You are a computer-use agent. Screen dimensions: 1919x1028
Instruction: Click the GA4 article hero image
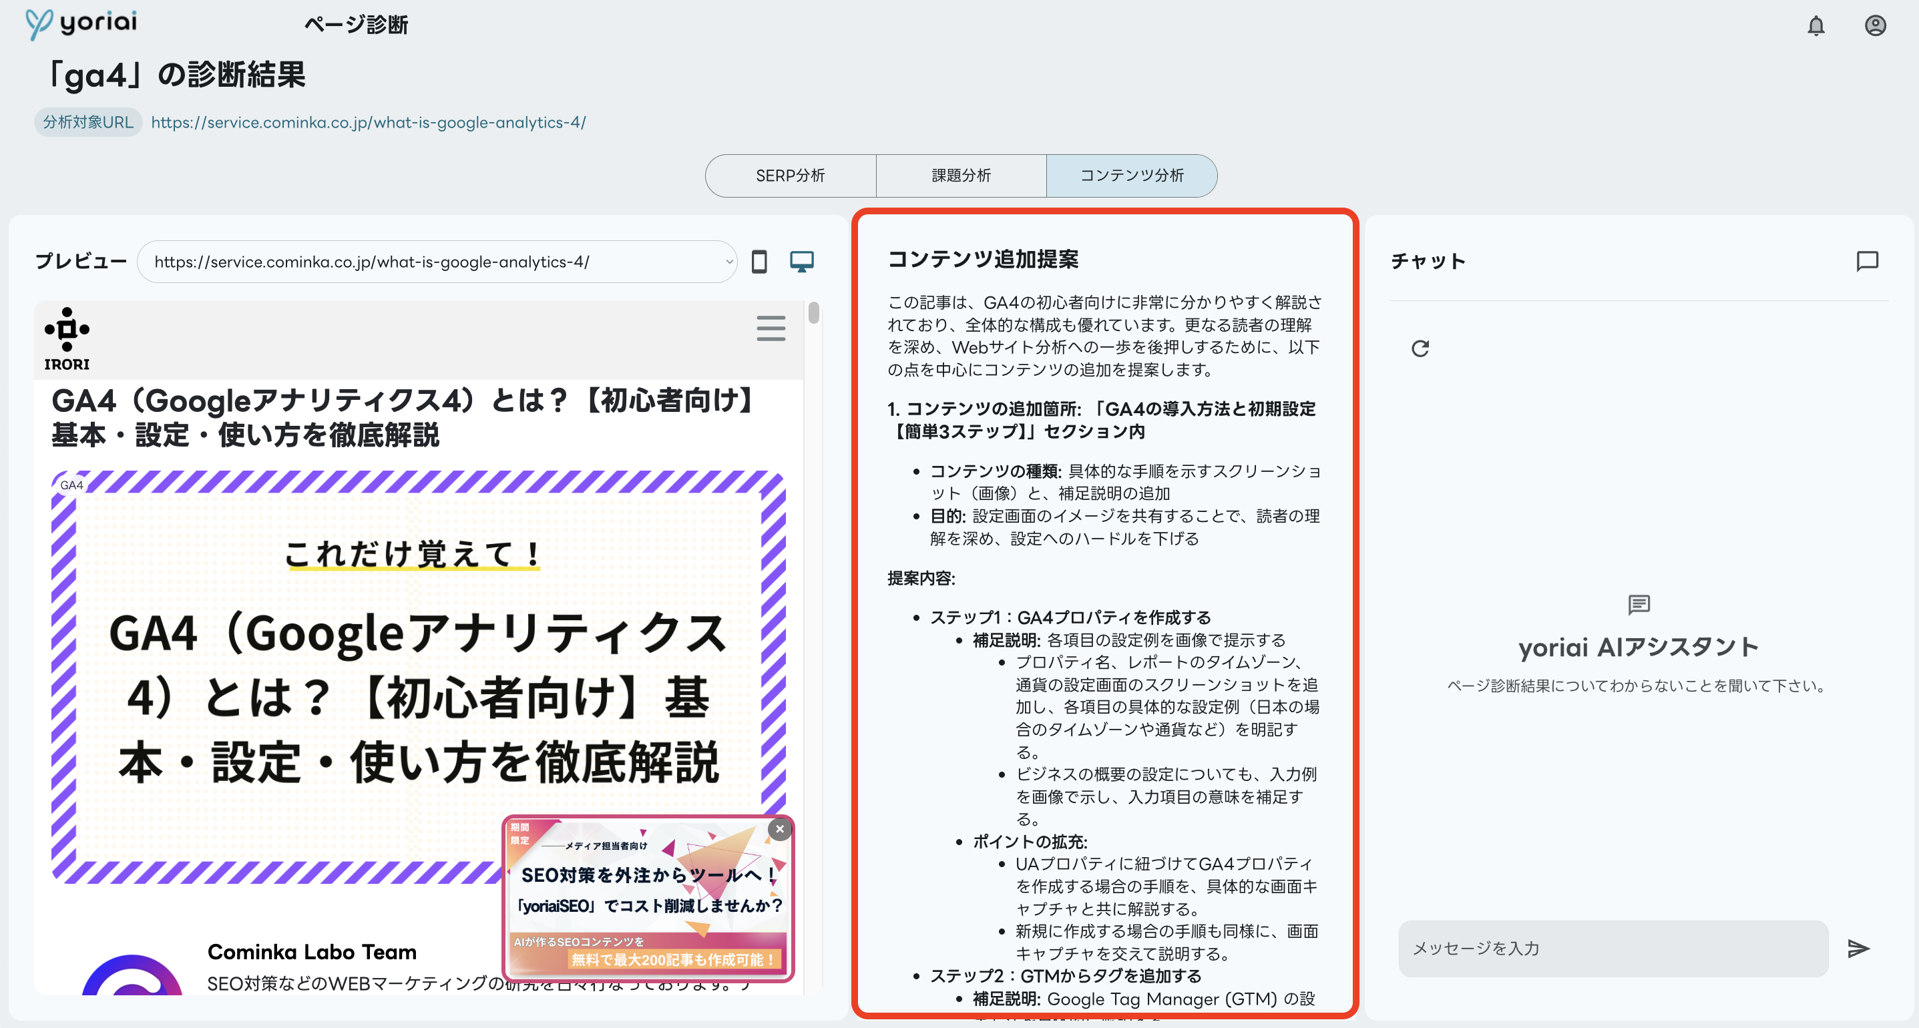click(x=419, y=676)
